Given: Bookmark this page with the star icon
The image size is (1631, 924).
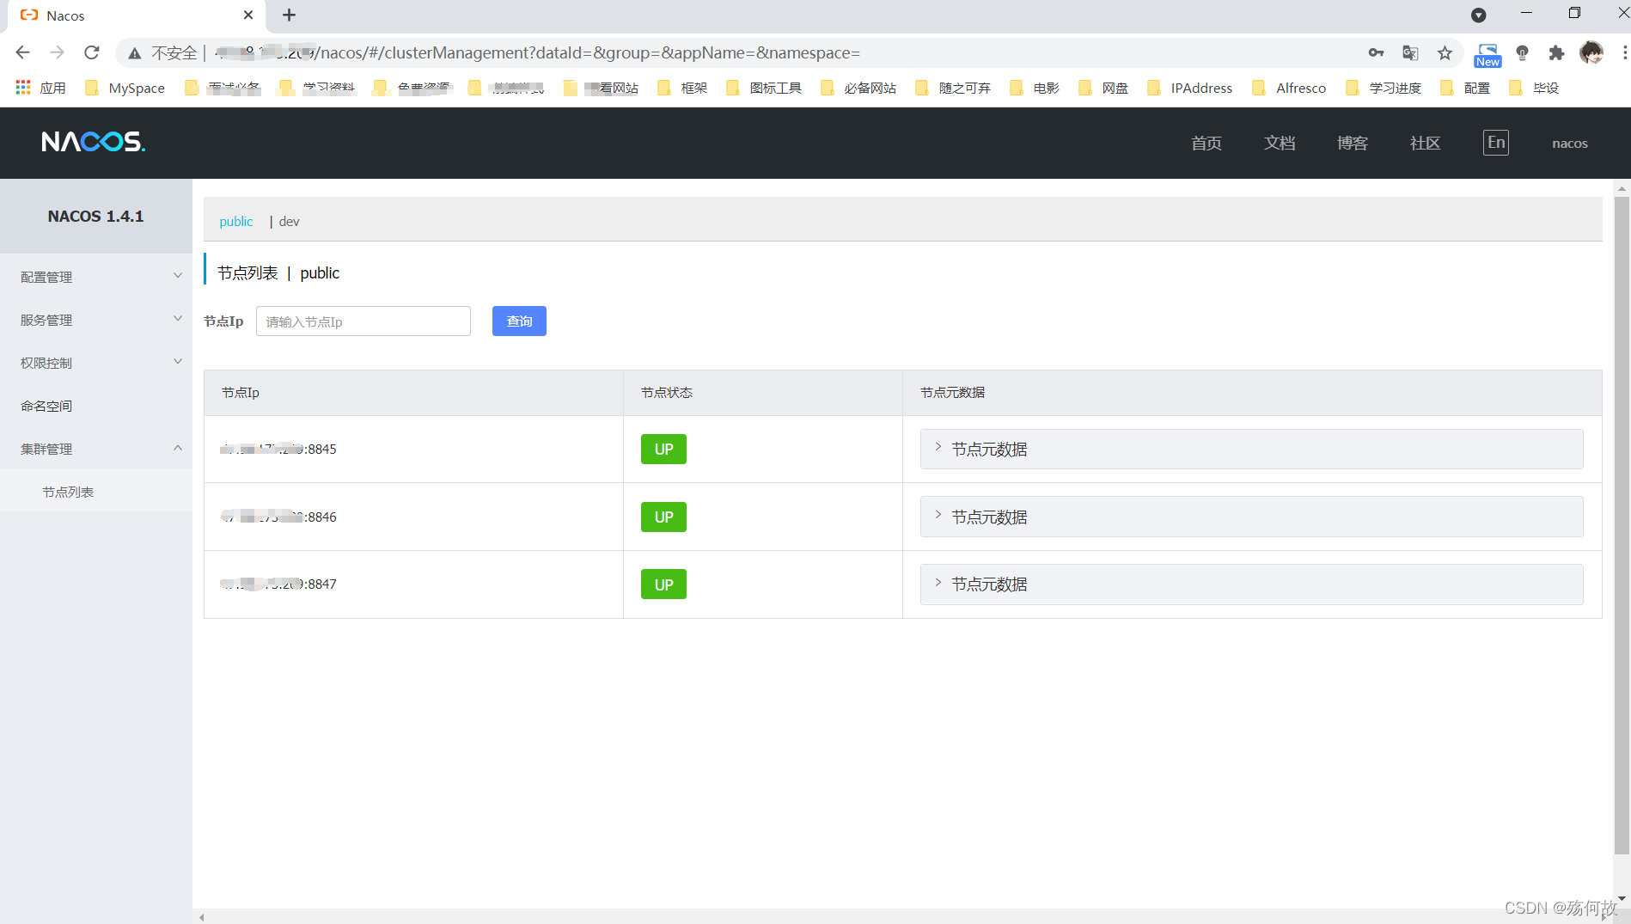Looking at the screenshot, I should click(x=1445, y=52).
